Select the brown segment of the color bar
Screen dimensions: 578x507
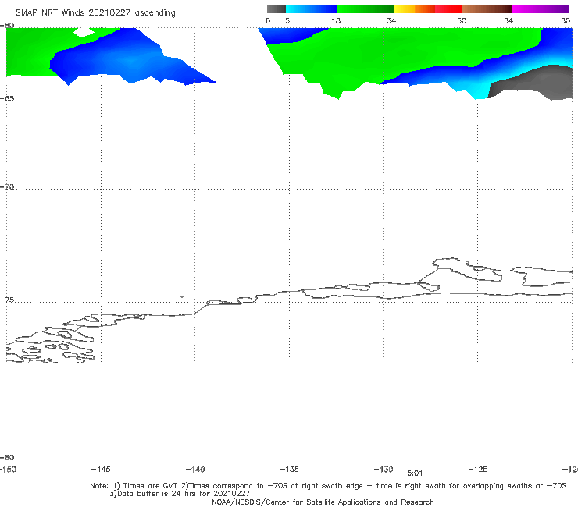click(487, 9)
